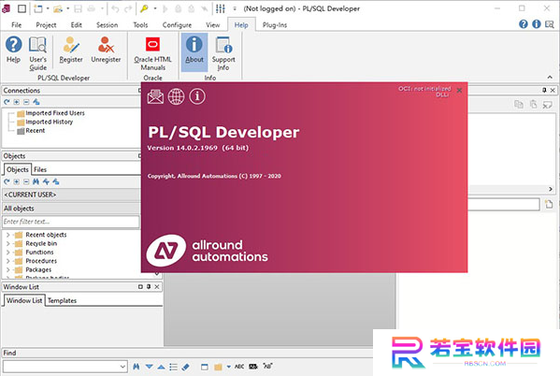The width and height of the screenshot is (560, 376).
Task: Select the Recent folder in Connections tree
Action: coord(35,130)
